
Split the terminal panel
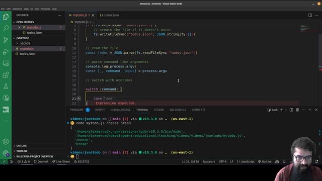[x=291, y=110]
